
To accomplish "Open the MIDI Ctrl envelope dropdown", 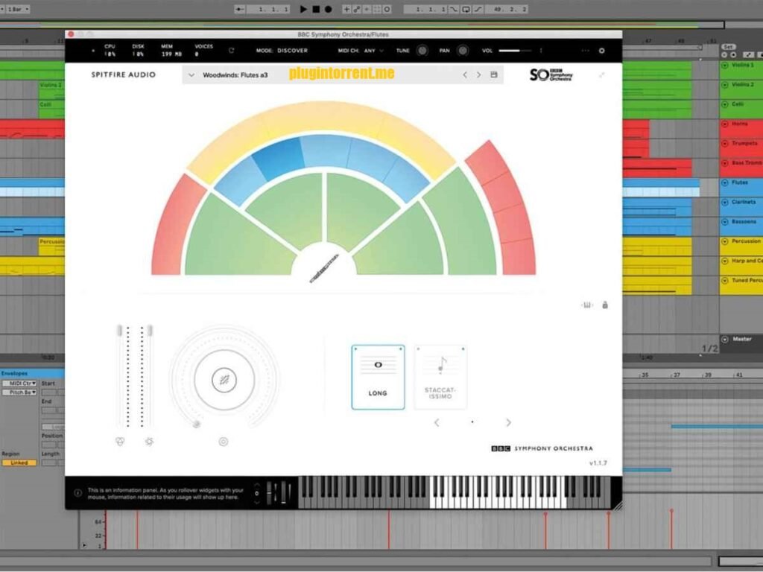I will coord(19,384).
